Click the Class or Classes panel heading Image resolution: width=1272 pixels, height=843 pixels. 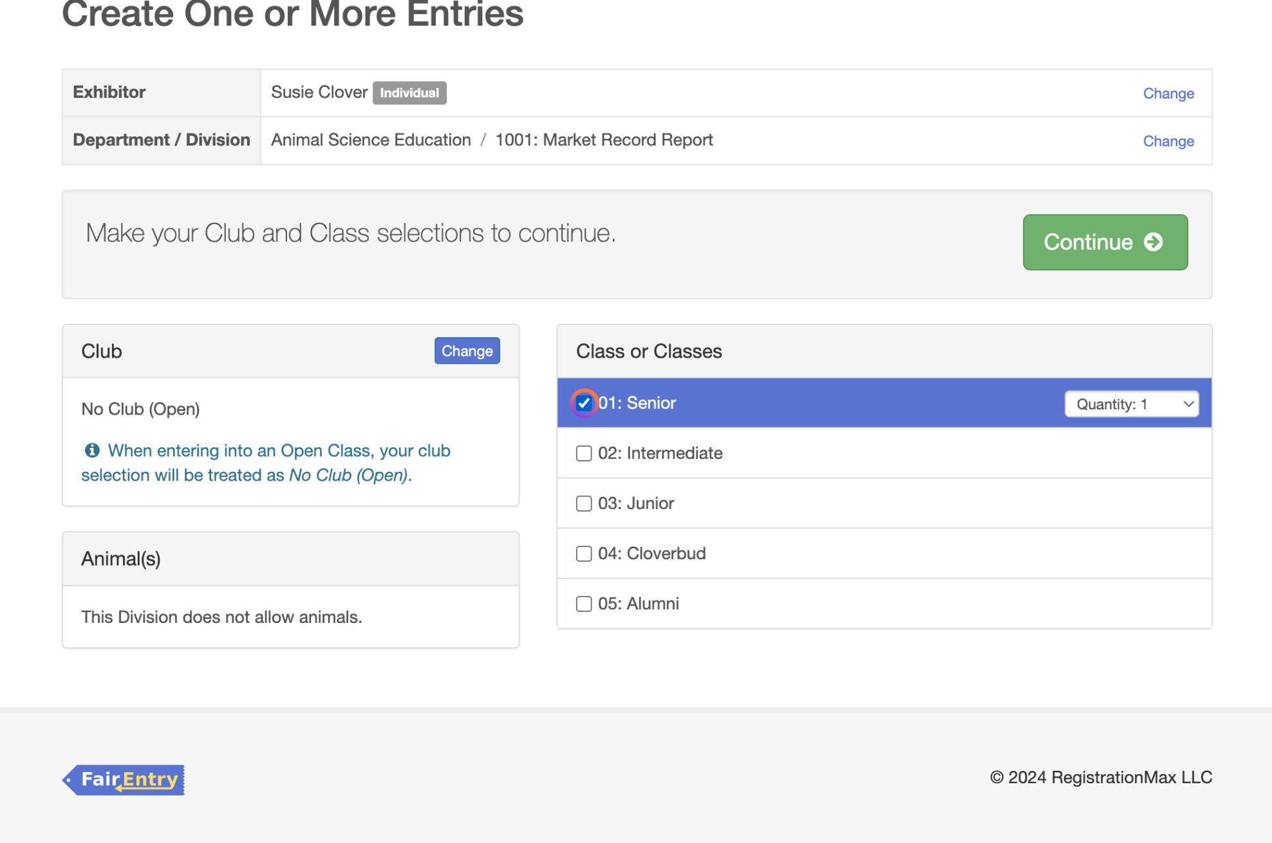click(649, 351)
